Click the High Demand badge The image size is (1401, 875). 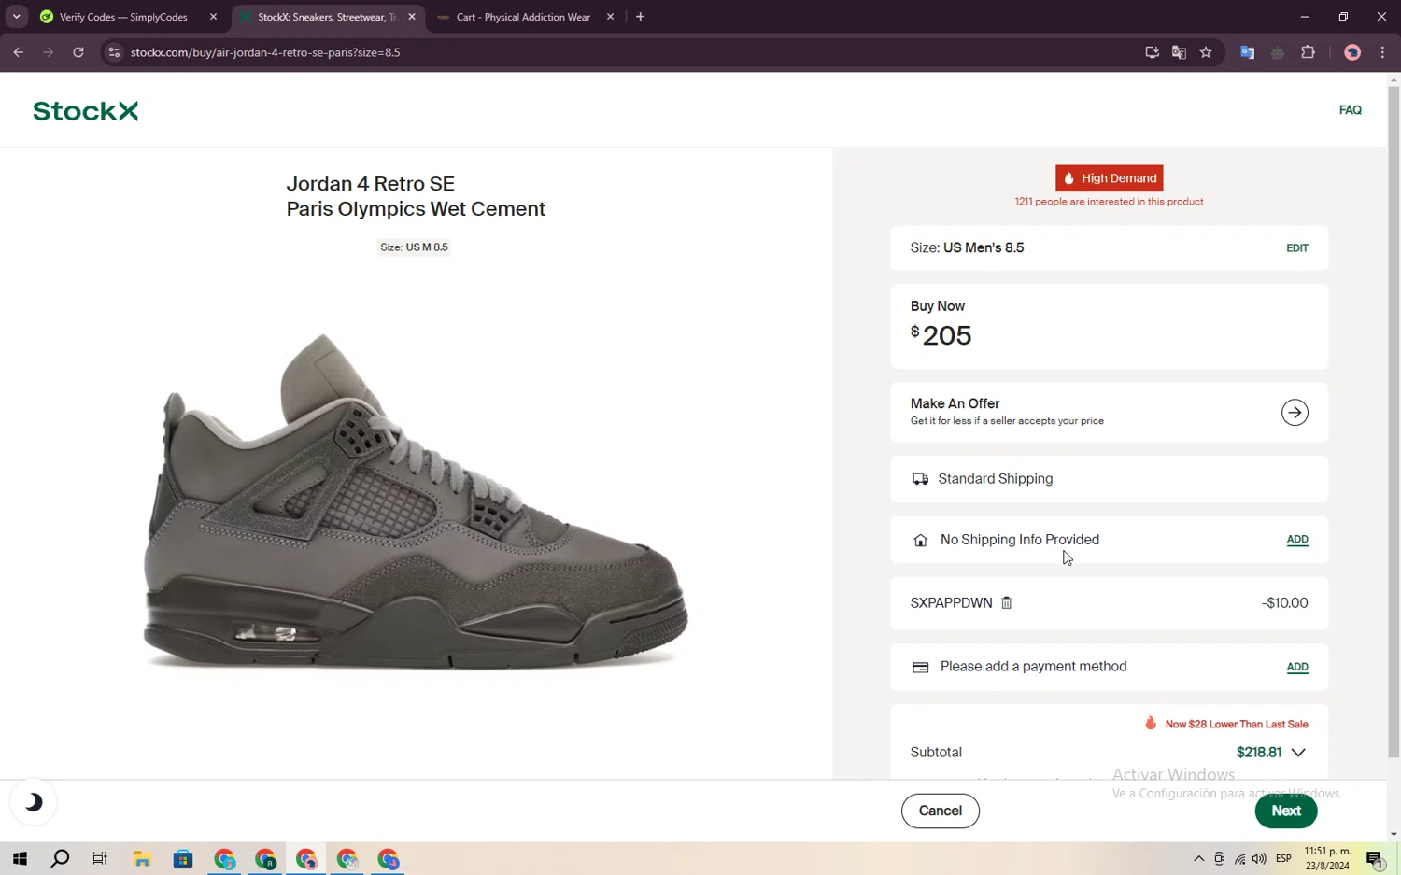coord(1109,178)
